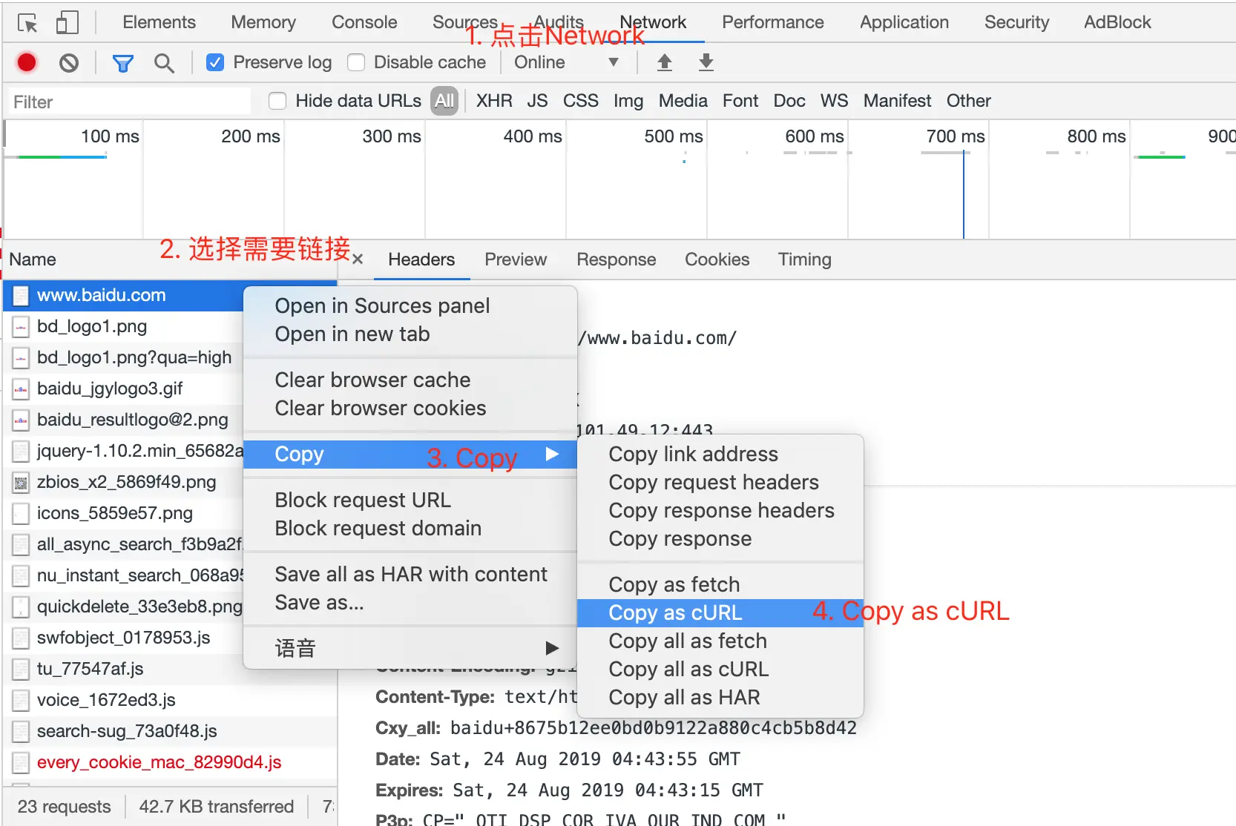Switch to the Preview tab

(x=516, y=260)
